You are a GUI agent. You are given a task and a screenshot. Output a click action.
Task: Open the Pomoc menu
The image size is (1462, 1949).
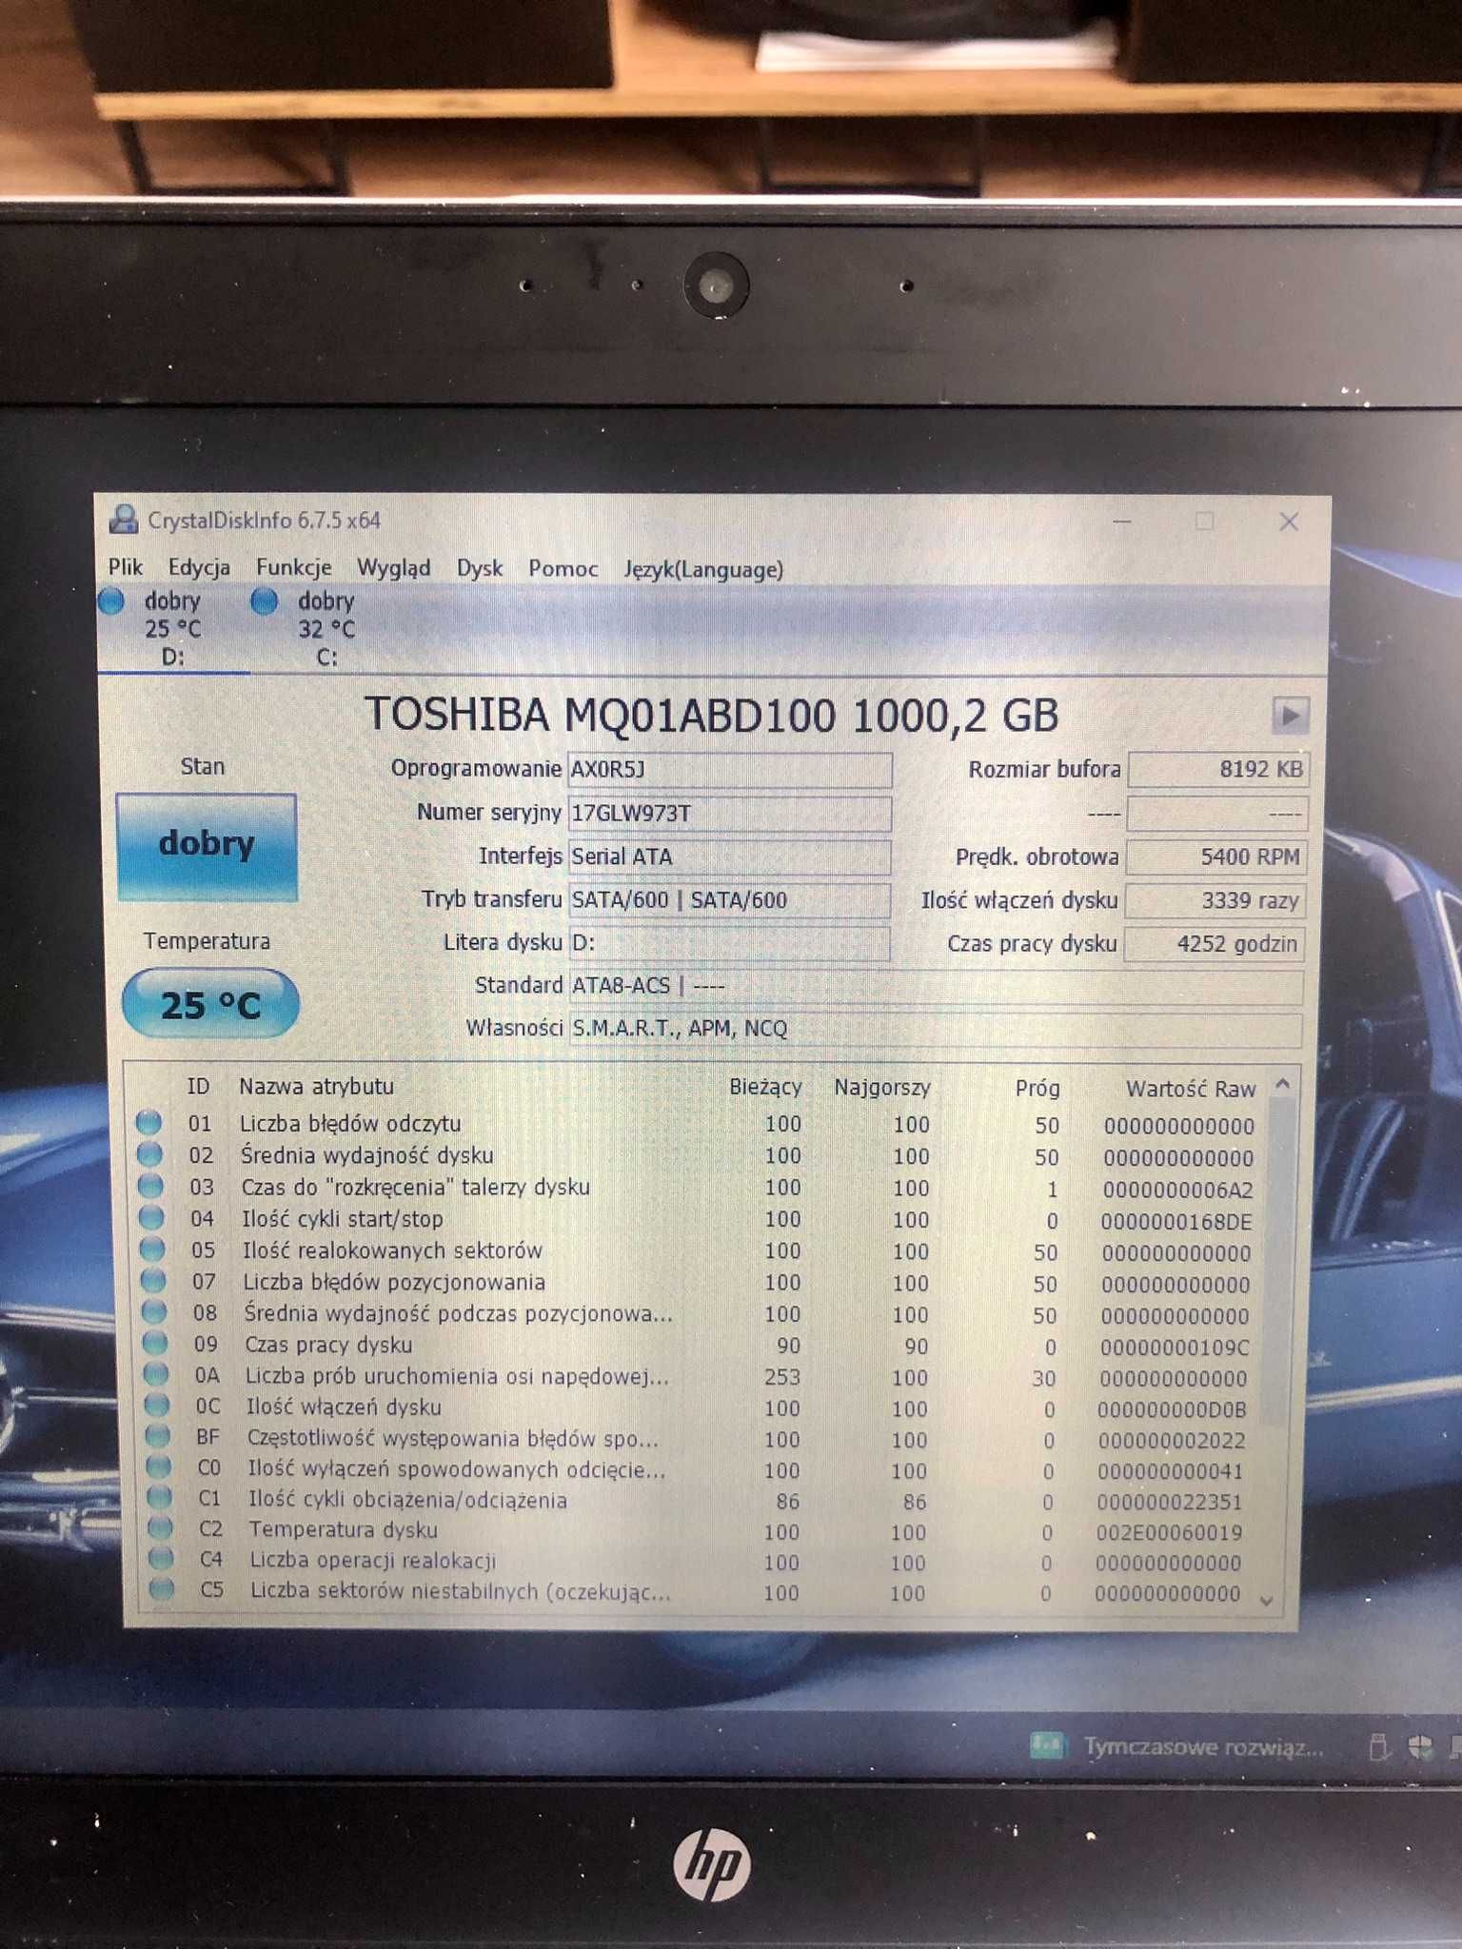[563, 569]
